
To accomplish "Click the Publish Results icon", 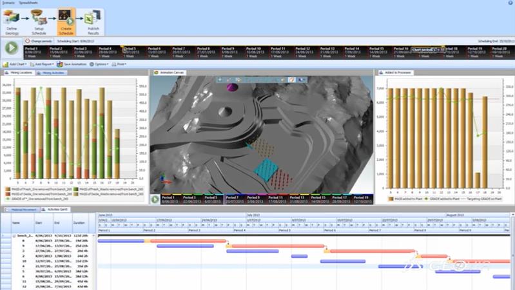I will [93, 22].
